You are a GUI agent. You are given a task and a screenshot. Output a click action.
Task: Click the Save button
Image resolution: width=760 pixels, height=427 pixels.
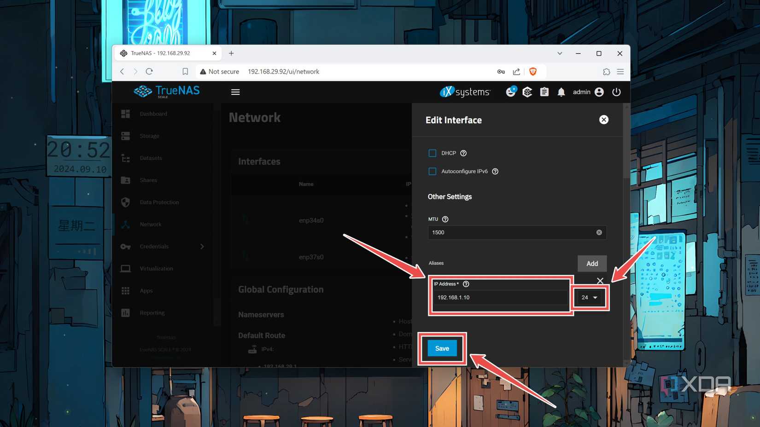coord(442,348)
